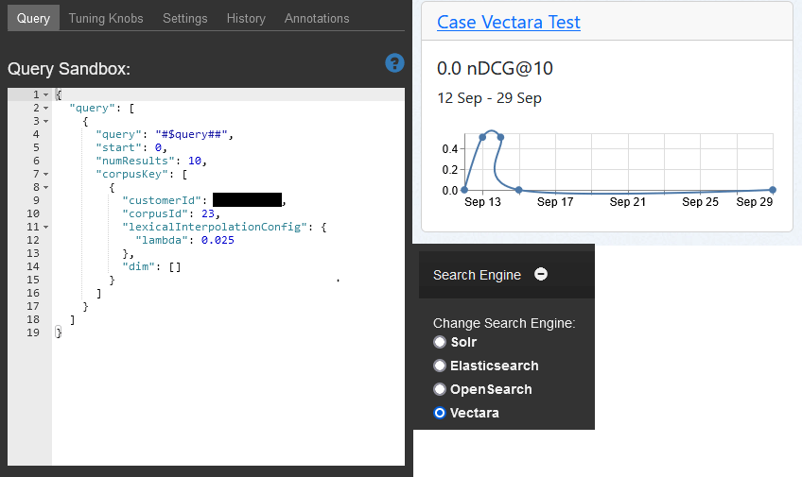Click the lambda value 0.025 in query editor

[x=217, y=240]
